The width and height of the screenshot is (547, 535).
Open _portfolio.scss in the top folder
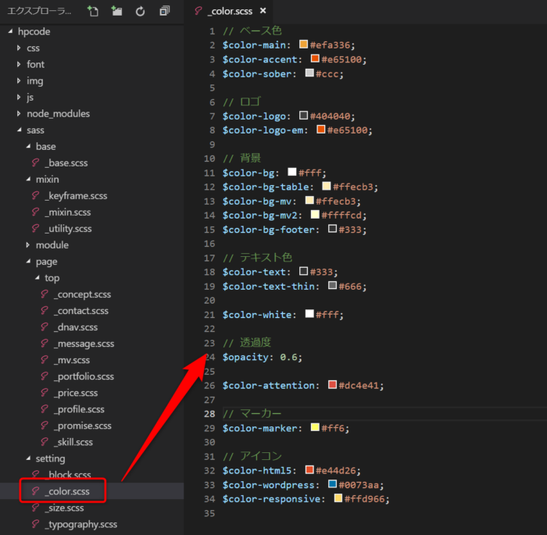83,376
